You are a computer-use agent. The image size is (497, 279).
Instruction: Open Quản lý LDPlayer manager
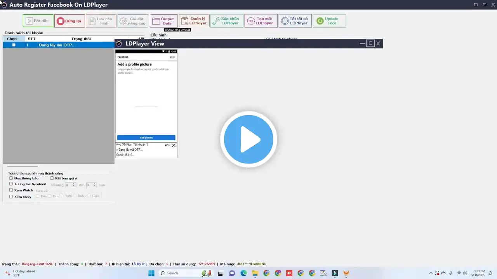point(194,21)
